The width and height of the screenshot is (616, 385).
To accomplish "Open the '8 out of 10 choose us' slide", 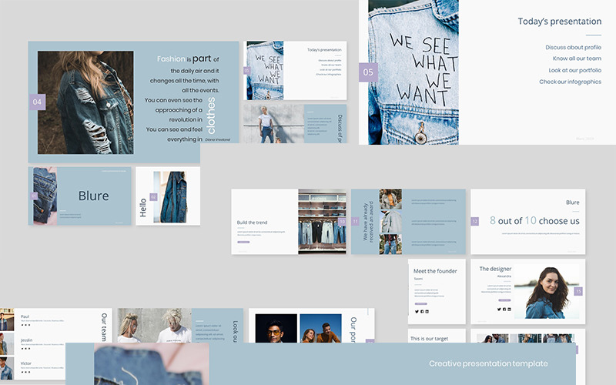I will pyautogui.click(x=527, y=221).
